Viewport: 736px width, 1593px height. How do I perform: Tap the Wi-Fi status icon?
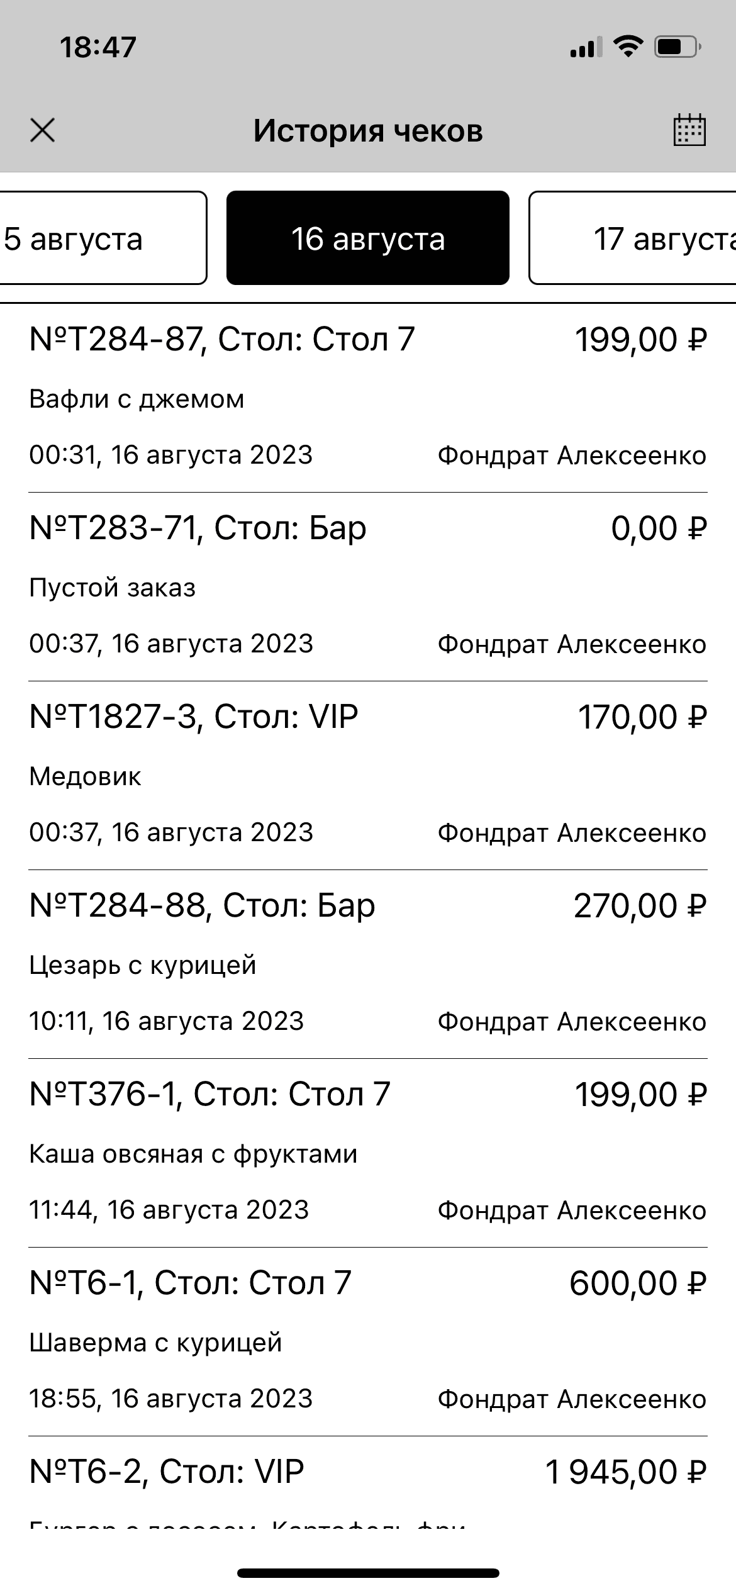pos(627,47)
